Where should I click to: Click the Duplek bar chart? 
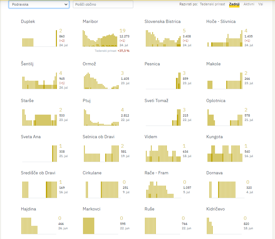point(40,38)
